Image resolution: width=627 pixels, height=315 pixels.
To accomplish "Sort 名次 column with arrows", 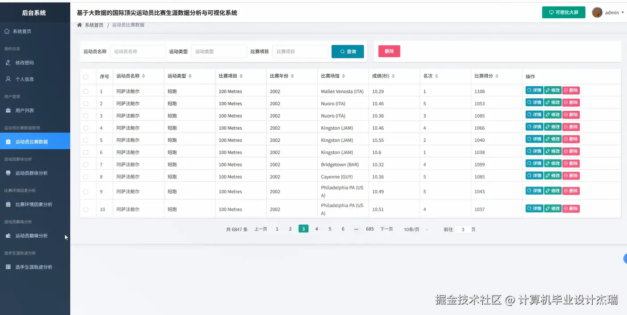I will tap(437, 76).
